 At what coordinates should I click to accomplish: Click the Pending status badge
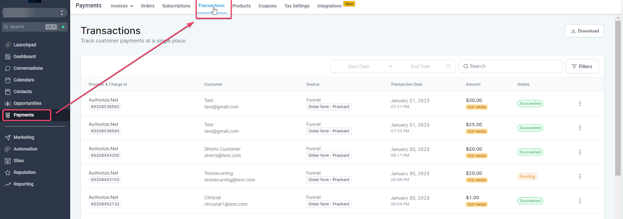coord(527,177)
